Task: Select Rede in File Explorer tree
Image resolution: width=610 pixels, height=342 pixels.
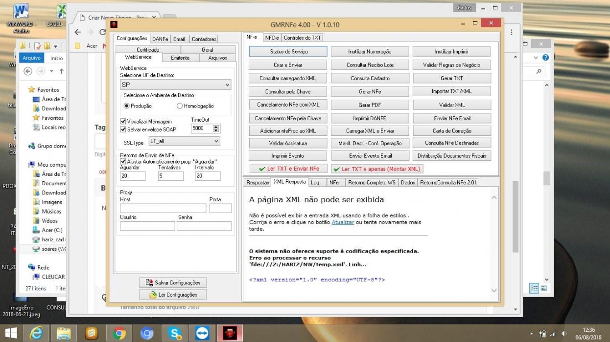Action: (43, 267)
